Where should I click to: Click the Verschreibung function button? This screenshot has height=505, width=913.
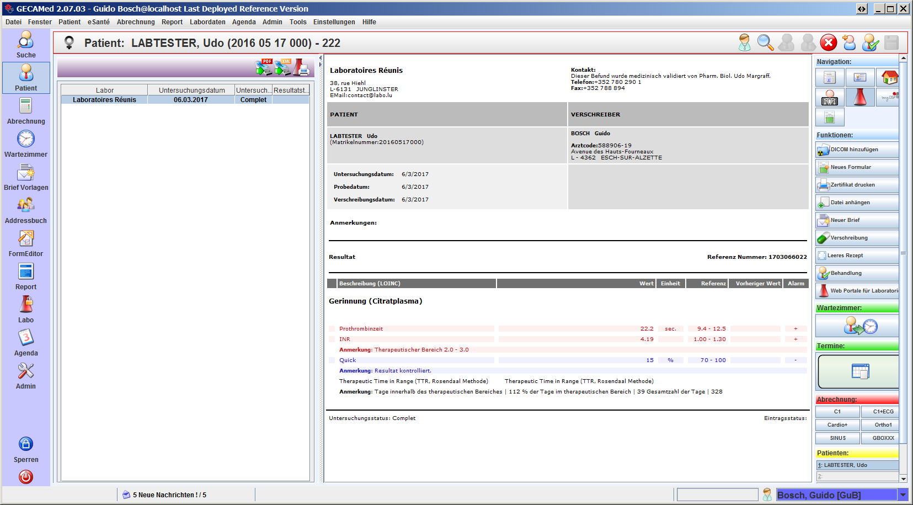pyautogui.click(x=857, y=238)
